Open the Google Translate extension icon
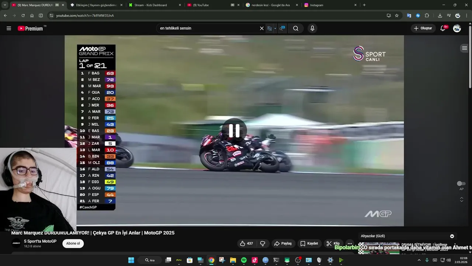Viewport: 472px width, 266px height. click(409, 16)
